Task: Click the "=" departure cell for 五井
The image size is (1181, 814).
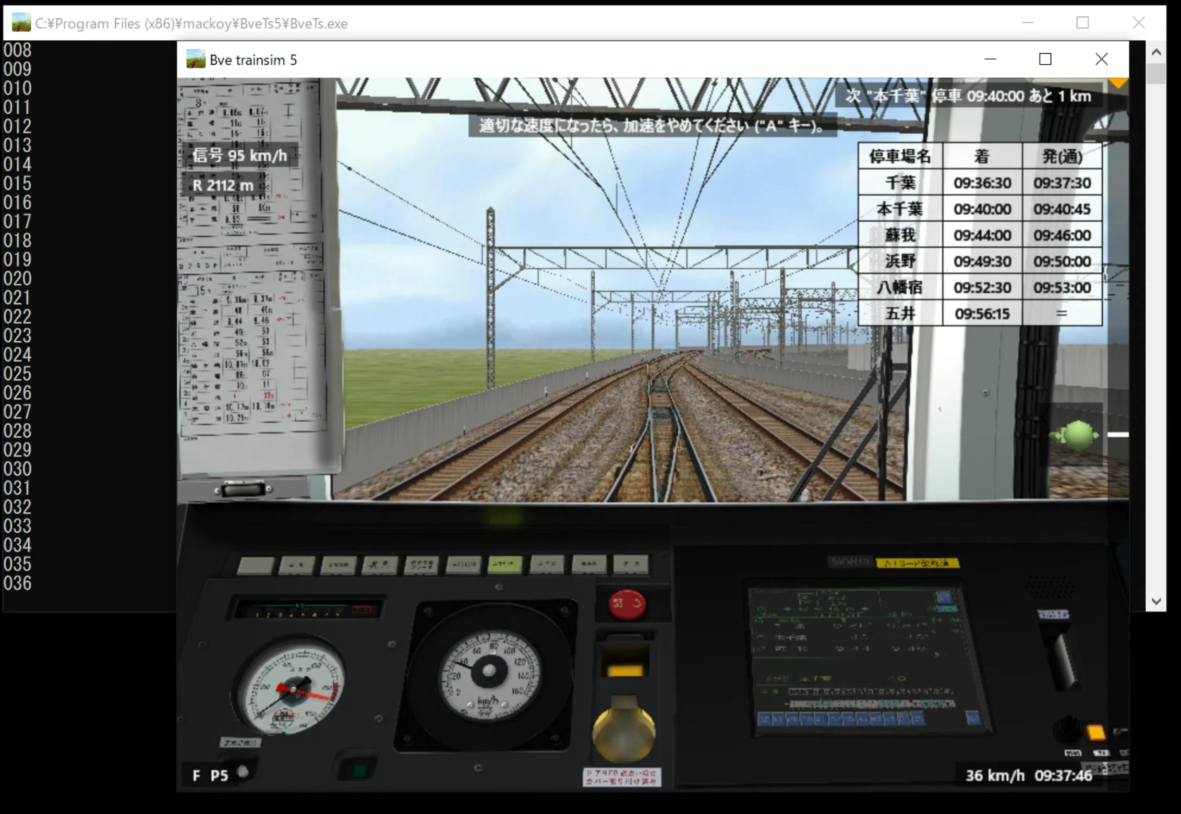Action: (x=1062, y=314)
